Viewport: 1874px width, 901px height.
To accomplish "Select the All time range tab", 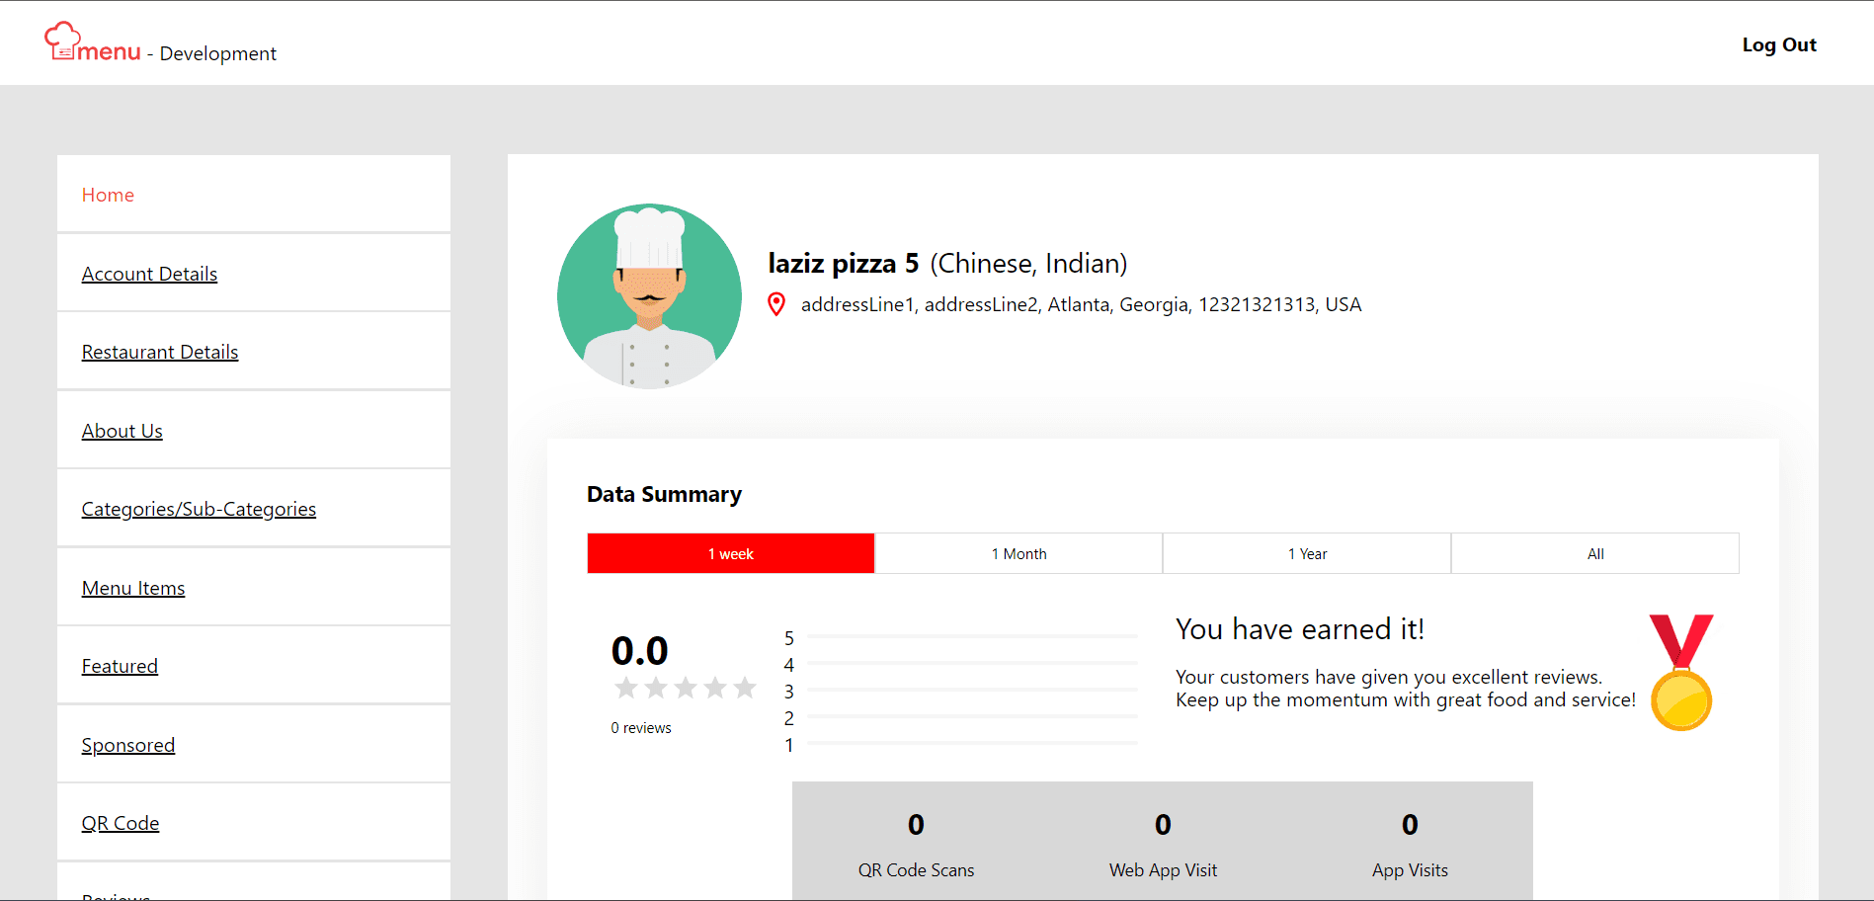I will point(1594,553).
